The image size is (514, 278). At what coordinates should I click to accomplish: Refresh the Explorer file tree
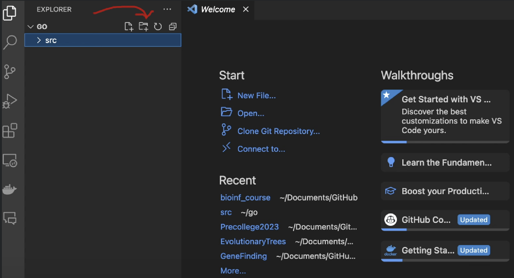point(158,26)
